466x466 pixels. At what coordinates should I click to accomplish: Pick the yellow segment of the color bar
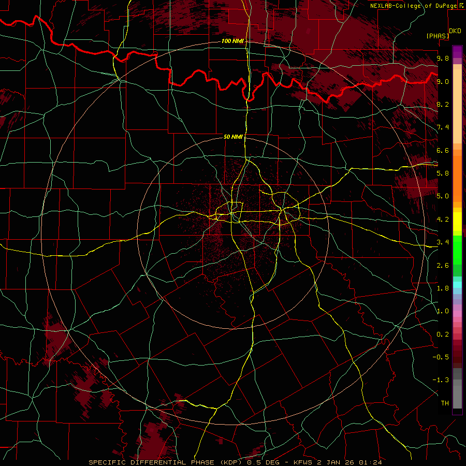pos(457,222)
